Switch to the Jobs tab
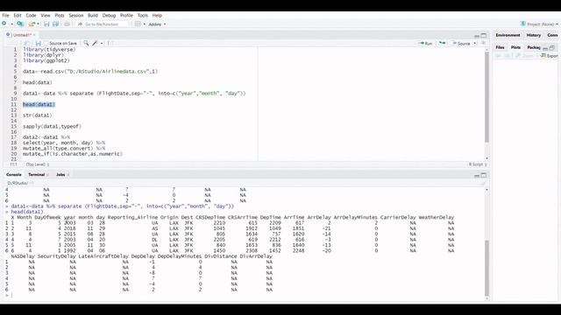Viewport: 561px width, 315px height. click(x=60, y=175)
